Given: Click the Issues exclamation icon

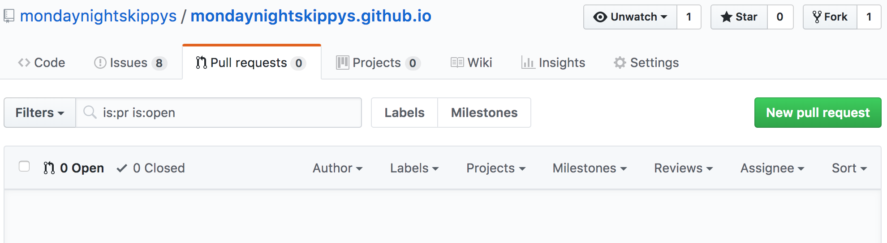Looking at the screenshot, I should [x=100, y=63].
